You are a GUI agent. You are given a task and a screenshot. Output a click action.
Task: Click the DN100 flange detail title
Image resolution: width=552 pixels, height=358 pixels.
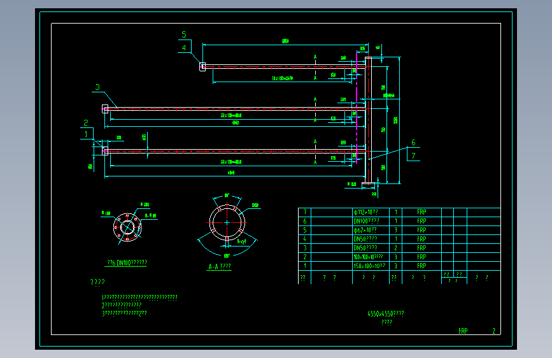tap(127, 263)
